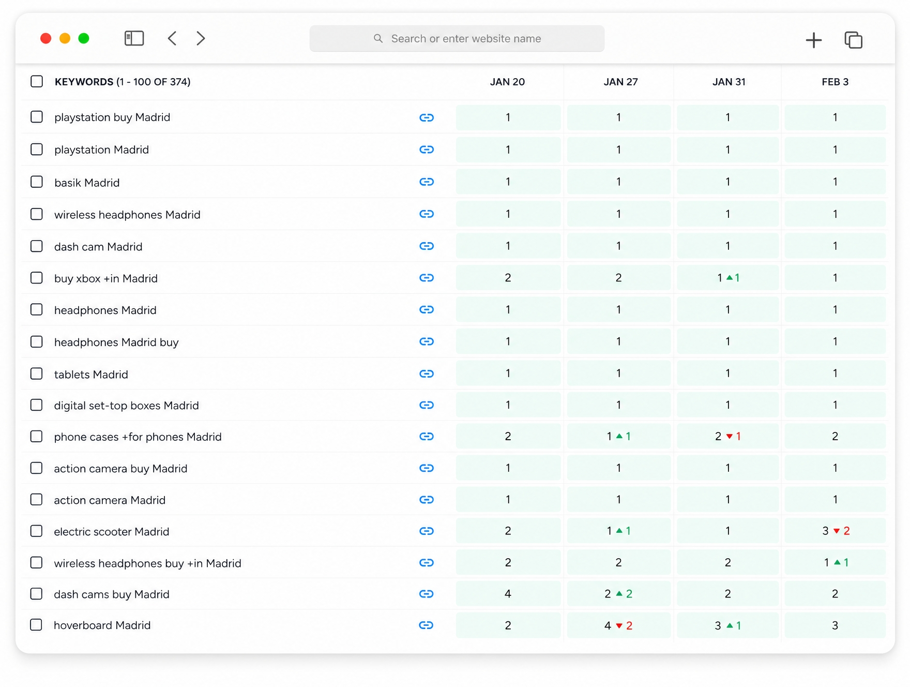Select checkbox for dash cam Madrid

[x=37, y=246]
